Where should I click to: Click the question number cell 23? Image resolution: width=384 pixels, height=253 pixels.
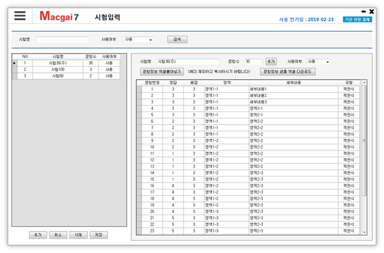[152, 231]
